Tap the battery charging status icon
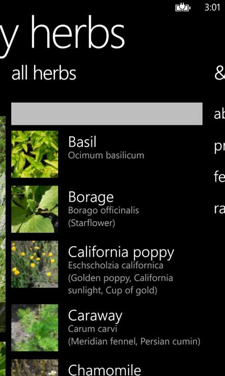Viewport: 225px width, 376px height. [x=183, y=8]
